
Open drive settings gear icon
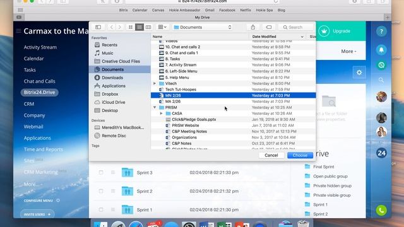359,73
